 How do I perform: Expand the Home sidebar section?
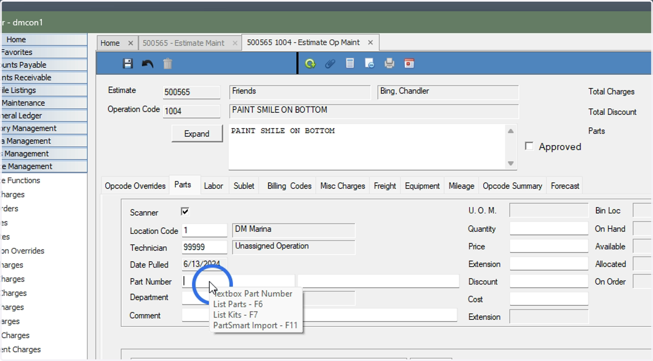44,40
